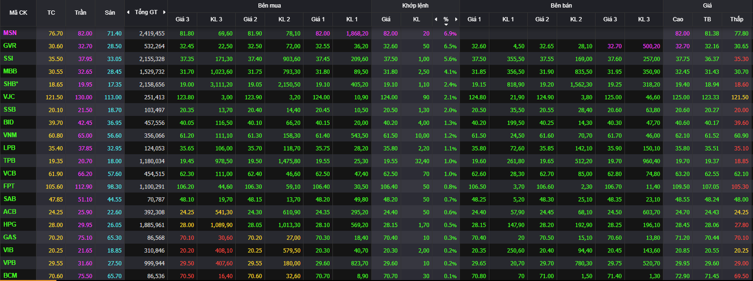Open the FPT stock symbol
This screenshot has height=281, width=753.
pyautogui.click(x=9, y=185)
